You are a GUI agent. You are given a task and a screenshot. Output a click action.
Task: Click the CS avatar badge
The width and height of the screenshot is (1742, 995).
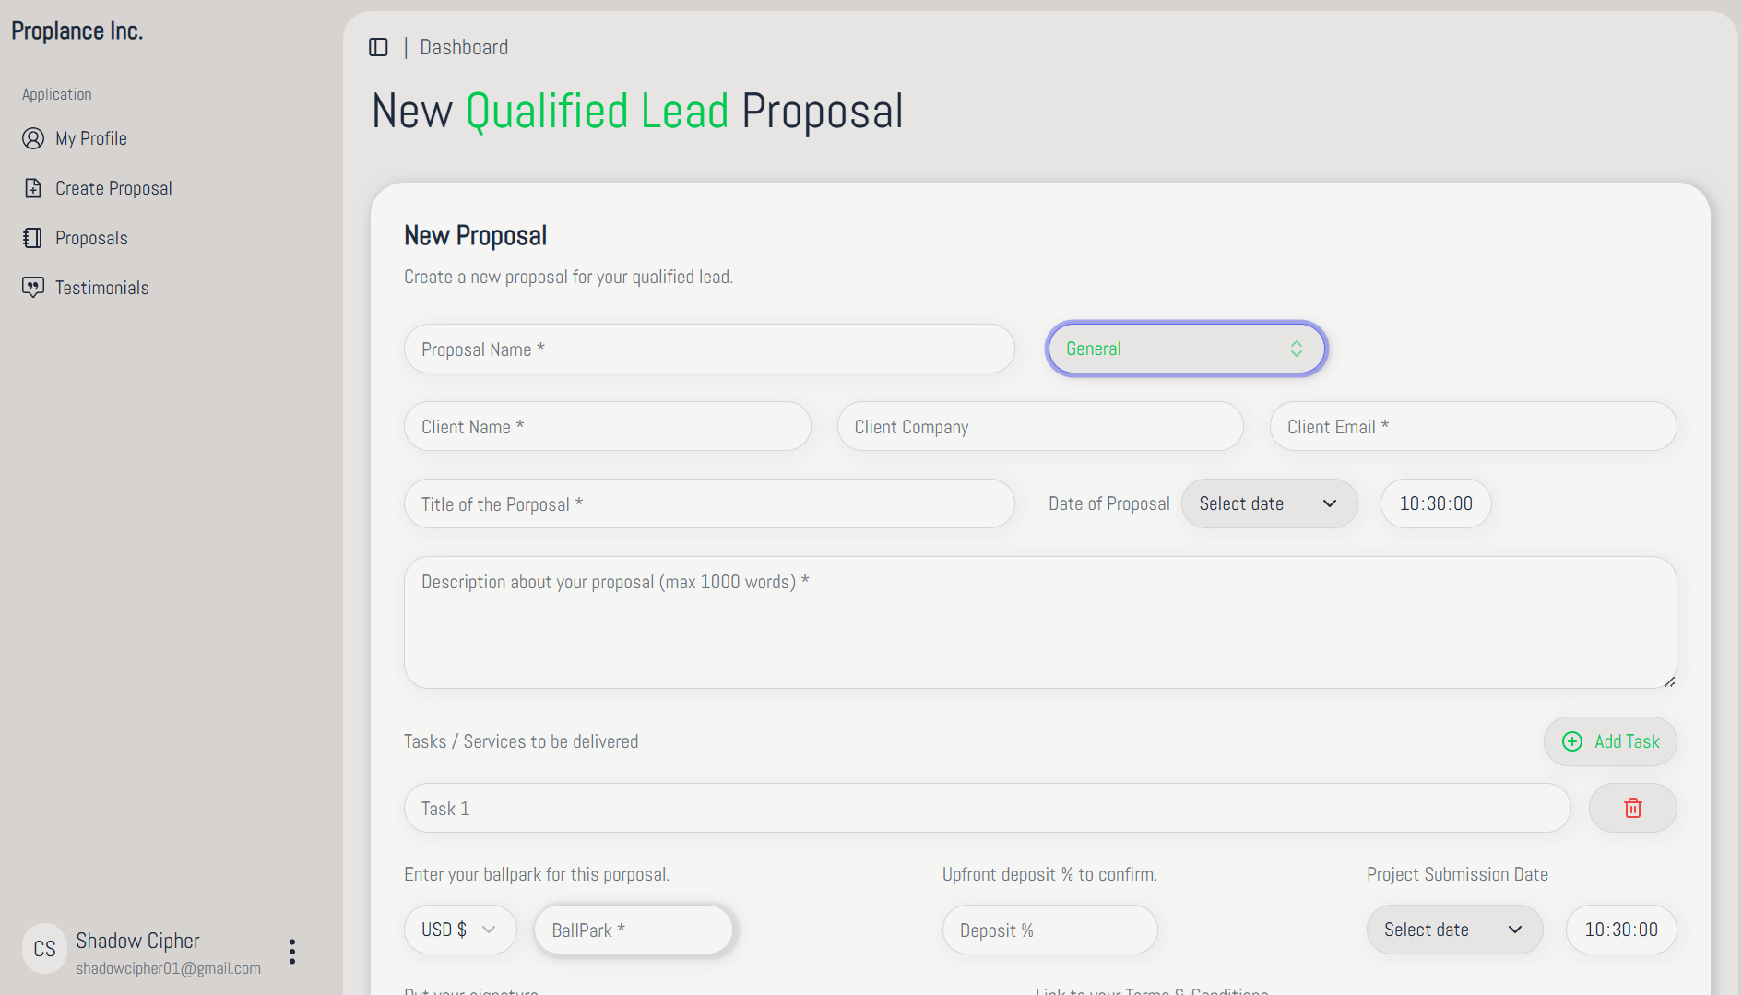point(44,949)
